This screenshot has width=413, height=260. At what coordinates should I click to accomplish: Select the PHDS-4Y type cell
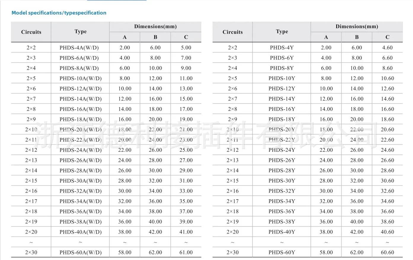pyautogui.click(x=282, y=47)
